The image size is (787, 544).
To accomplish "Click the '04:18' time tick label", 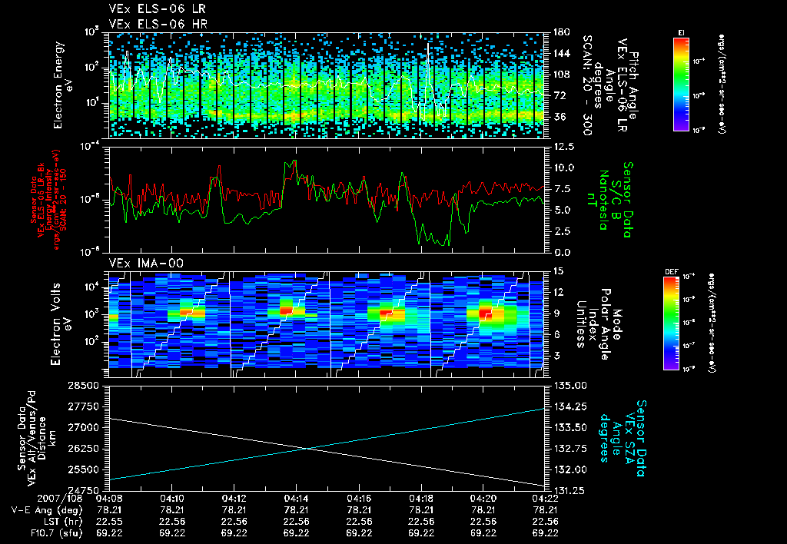I will point(421,499).
